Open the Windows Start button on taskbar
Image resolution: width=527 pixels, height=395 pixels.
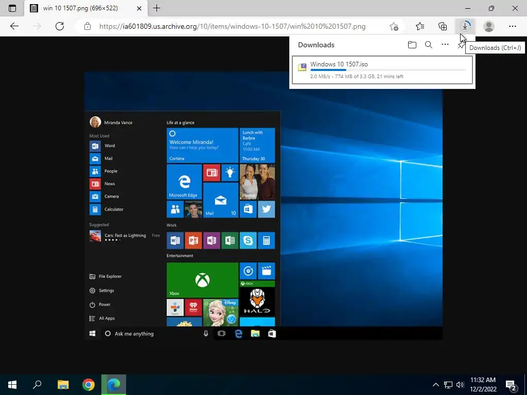(x=12, y=385)
